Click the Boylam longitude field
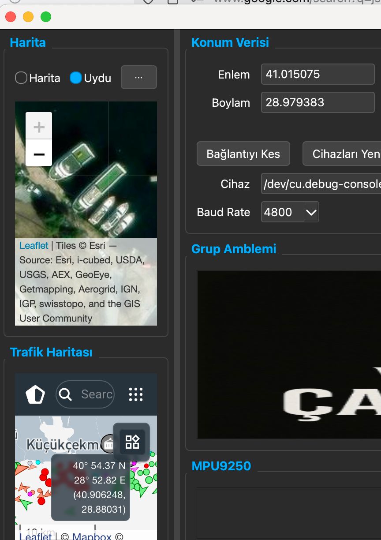The width and height of the screenshot is (381, 540). pos(317,102)
